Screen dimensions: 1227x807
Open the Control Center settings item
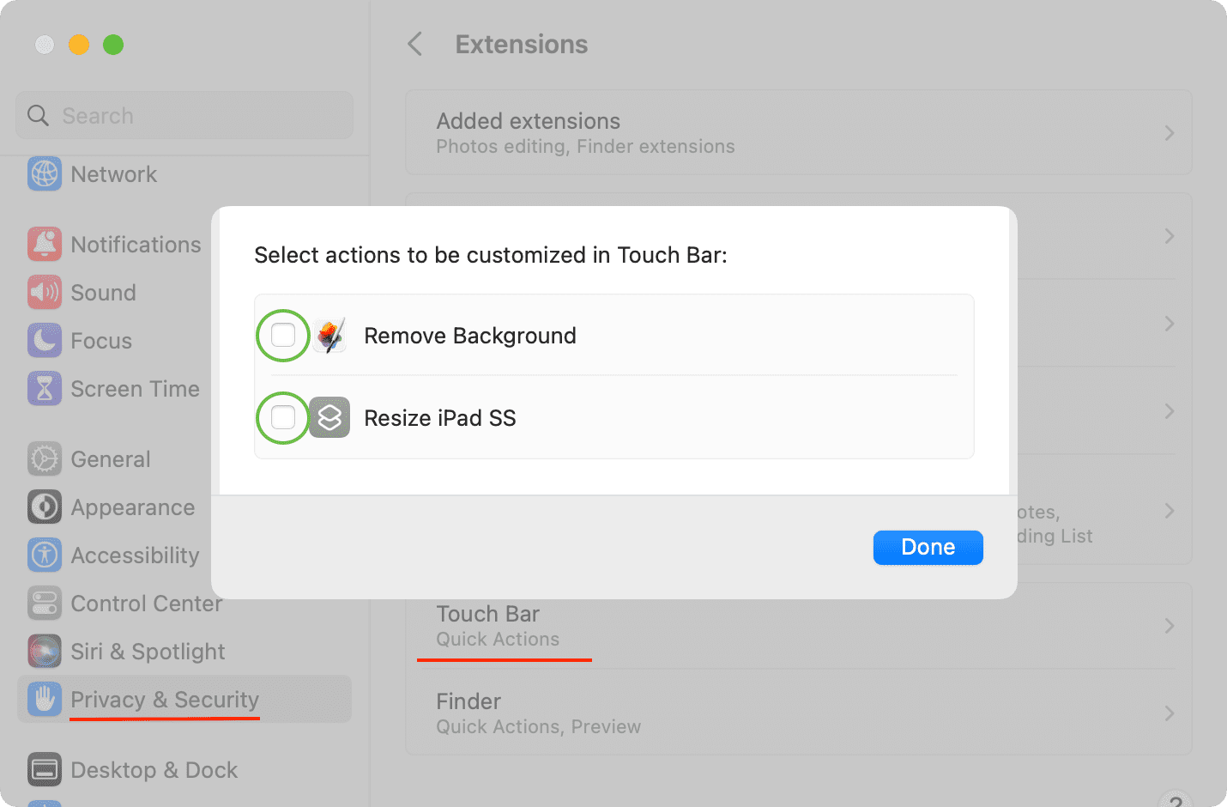pyautogui.click(x=146, y=604)
